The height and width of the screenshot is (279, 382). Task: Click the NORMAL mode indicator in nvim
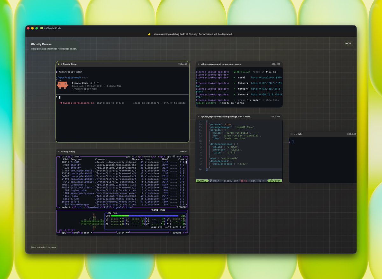pos(202,181)
